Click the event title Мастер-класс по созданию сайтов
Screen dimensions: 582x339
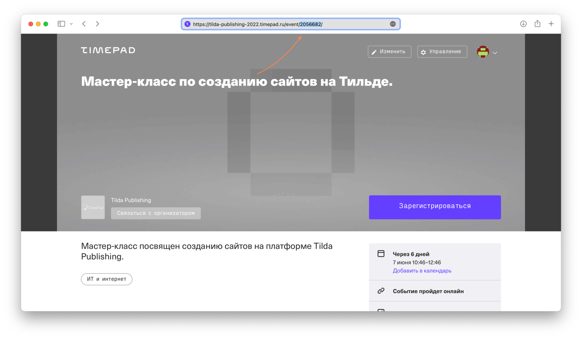(x=237, y=81)
